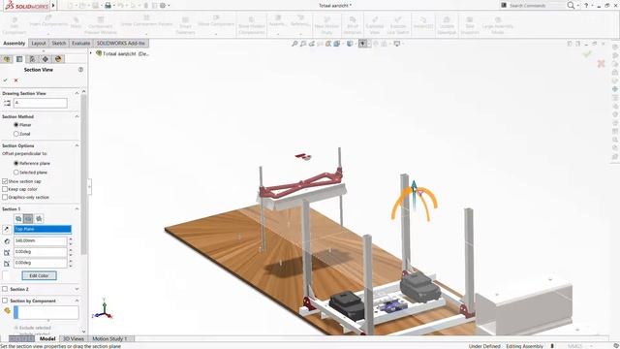
Task: Click the Section by Component selection box
Action: click(46, 312)
